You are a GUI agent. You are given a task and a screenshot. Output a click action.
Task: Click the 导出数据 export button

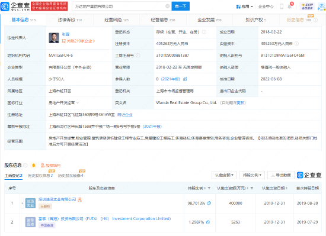click(281, 175)
